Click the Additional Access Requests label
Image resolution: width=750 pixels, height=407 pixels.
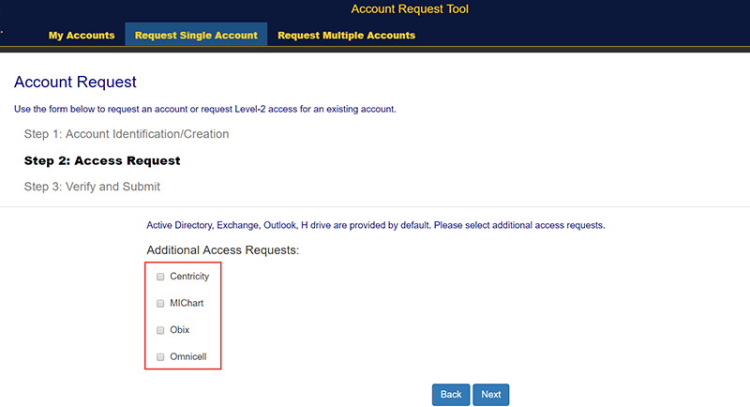click(x=222, y=250)
